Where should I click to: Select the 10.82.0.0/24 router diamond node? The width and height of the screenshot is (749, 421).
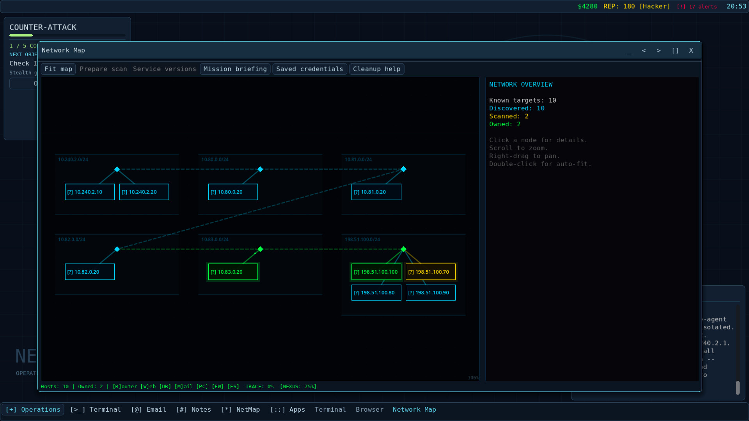[117, 249]
